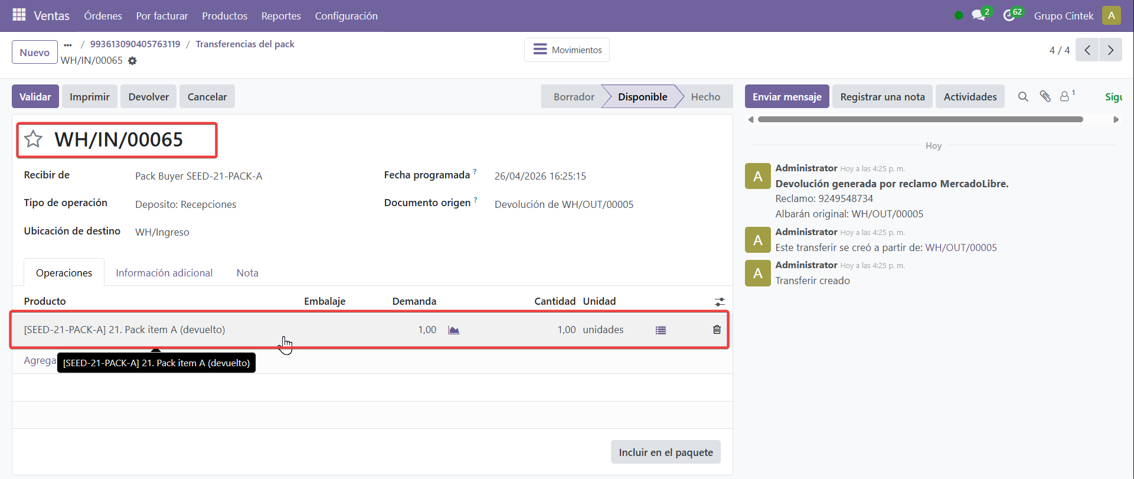Image resolution: width=1134 pixels, height=479 pixels.
Task: Open forecast chart icon in product row
Action: 453,330
